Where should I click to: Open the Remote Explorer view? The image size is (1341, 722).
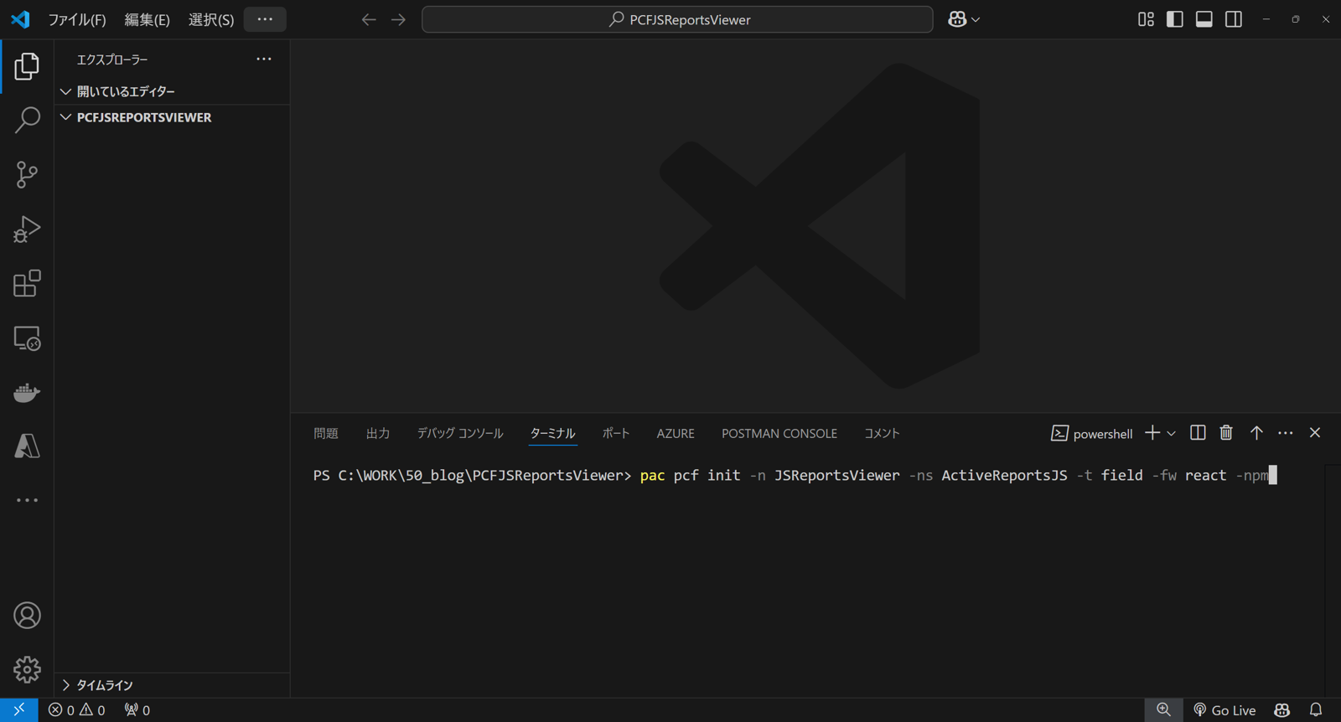point(27,338)
